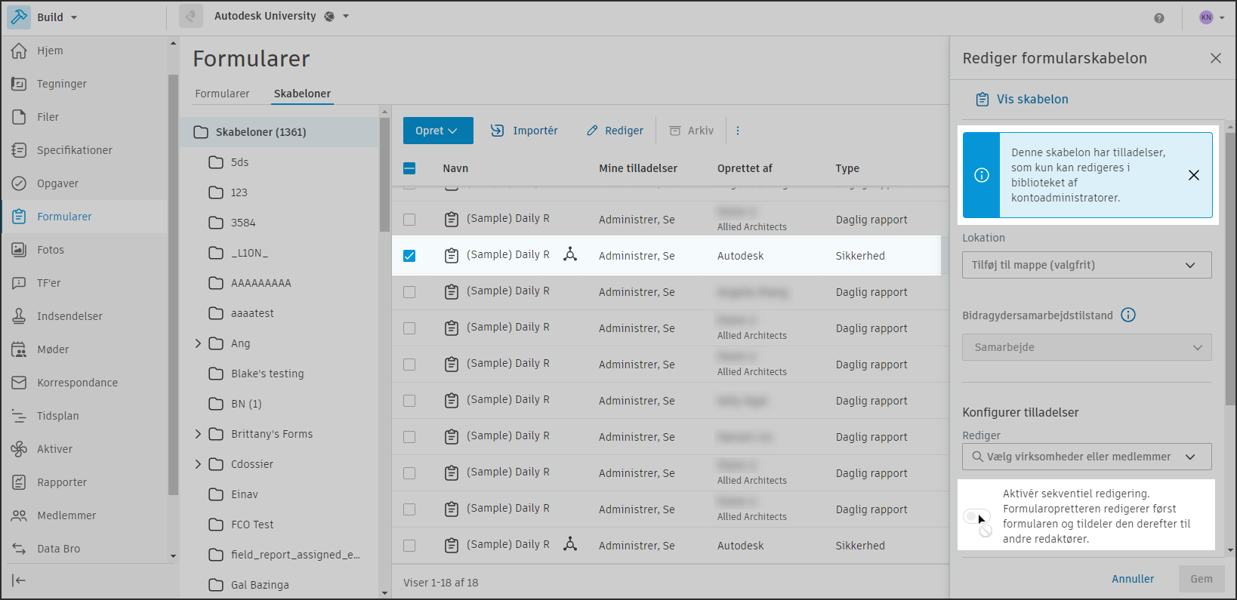
Task: Click the Rediger toolbar button
Action: pyautogui.click(x=615, y=131)
